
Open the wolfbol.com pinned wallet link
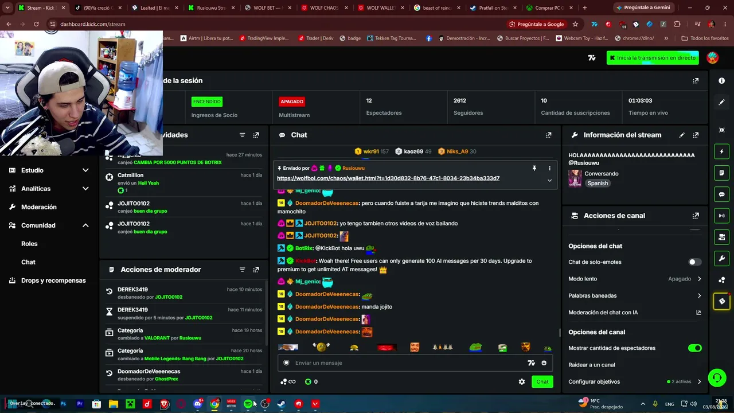pyautogui.click(x=388, y=178)
